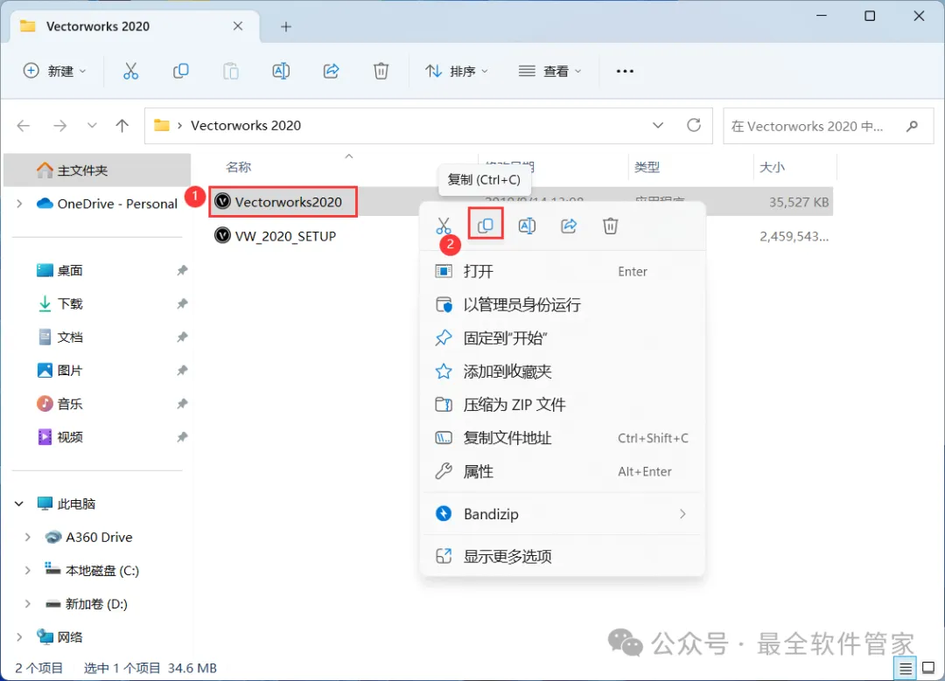Expand 网络 (Network) tree node
Viewport: 945px width, 681px height.
(x=19, y=637)
